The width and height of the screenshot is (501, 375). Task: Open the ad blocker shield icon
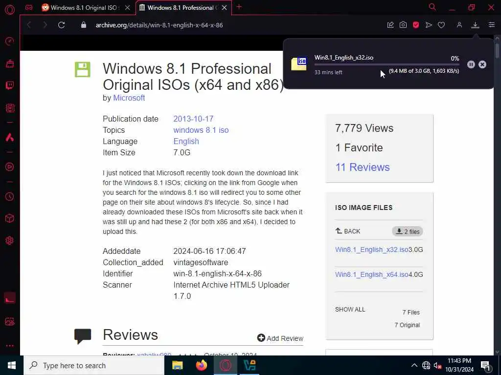point(416,25)
